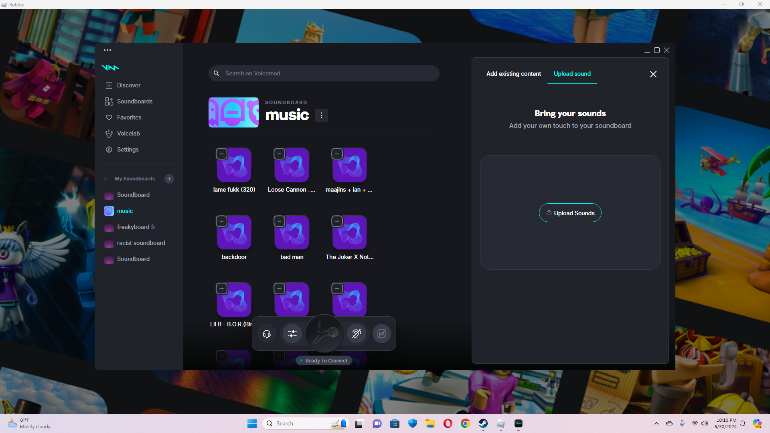Click the Soundboards grid icon in sidebar
This screenshot has height=433, width=770.
(109, 101)
